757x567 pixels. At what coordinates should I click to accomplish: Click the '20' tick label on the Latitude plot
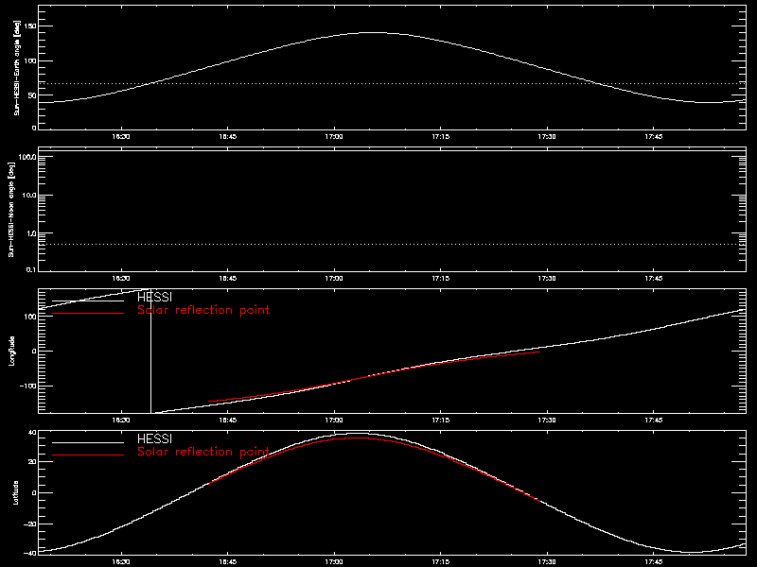click(32, 462)
